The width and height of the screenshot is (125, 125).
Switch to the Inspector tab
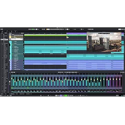click(x=2, y=33)
